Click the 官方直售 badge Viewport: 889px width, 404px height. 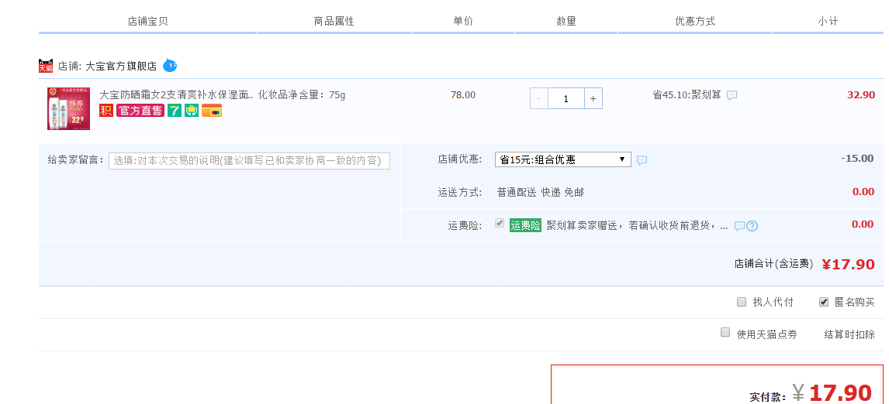point(140,111)
